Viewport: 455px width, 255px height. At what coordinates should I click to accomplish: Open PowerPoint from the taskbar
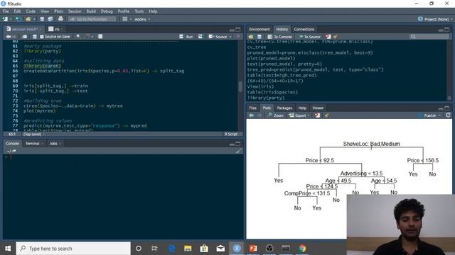coord(253,249)
